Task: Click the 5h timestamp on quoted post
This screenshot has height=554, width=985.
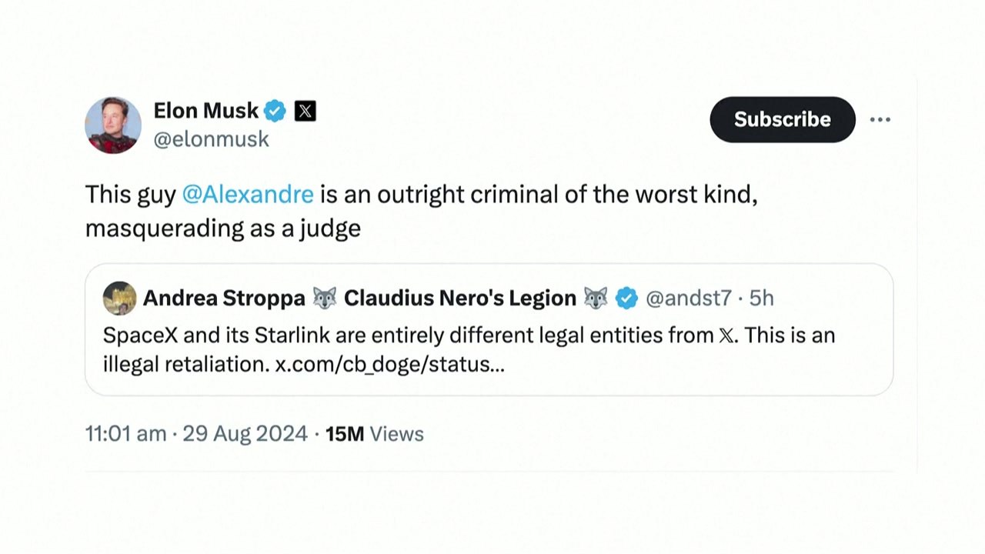Action: pyautogui.click(x=761, y=299)
